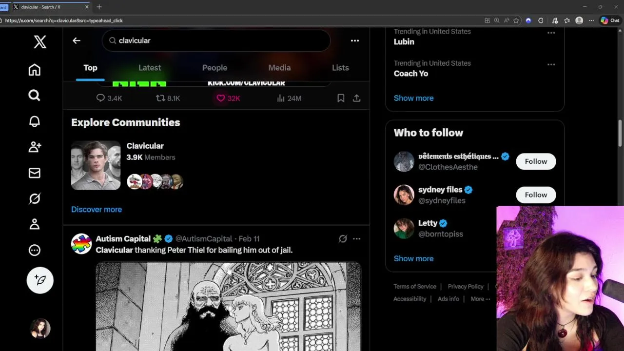Click Discover more communities link
The height and width of the screenshot is (351, 624).
97,209
